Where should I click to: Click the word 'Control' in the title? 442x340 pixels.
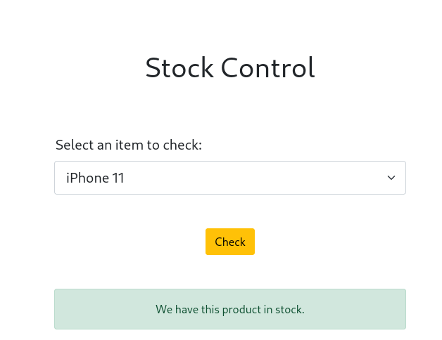(x=267, y=68)
